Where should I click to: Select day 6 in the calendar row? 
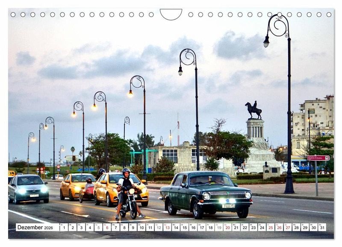point(107,227)
